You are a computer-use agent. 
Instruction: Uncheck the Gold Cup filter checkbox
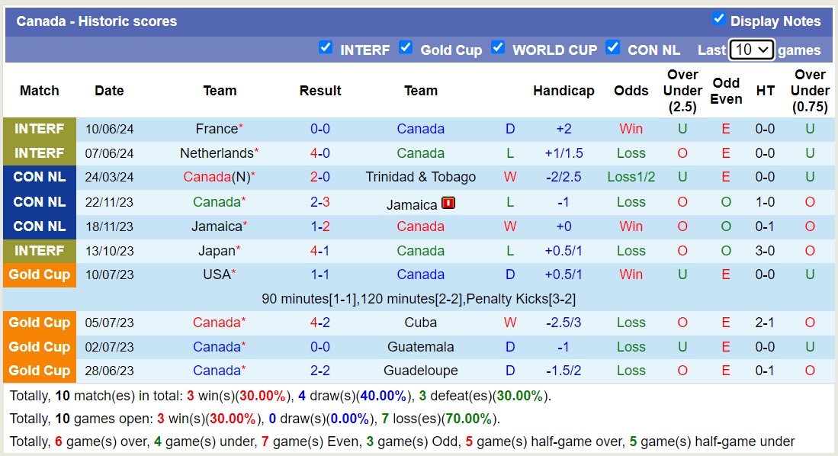pos(406,47)
